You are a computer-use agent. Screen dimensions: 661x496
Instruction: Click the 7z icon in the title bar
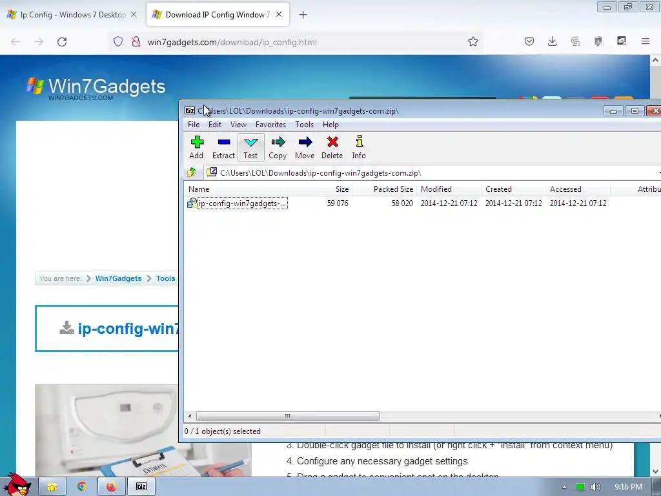click(x=190, y=110)
